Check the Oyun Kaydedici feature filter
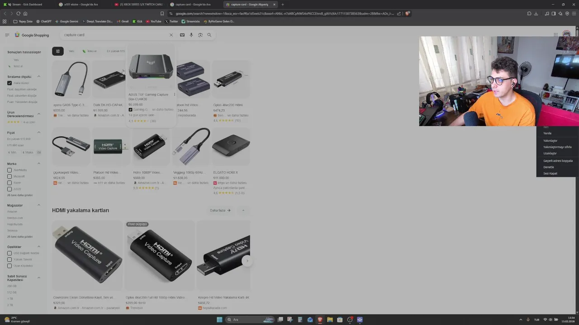 (9, 266)
